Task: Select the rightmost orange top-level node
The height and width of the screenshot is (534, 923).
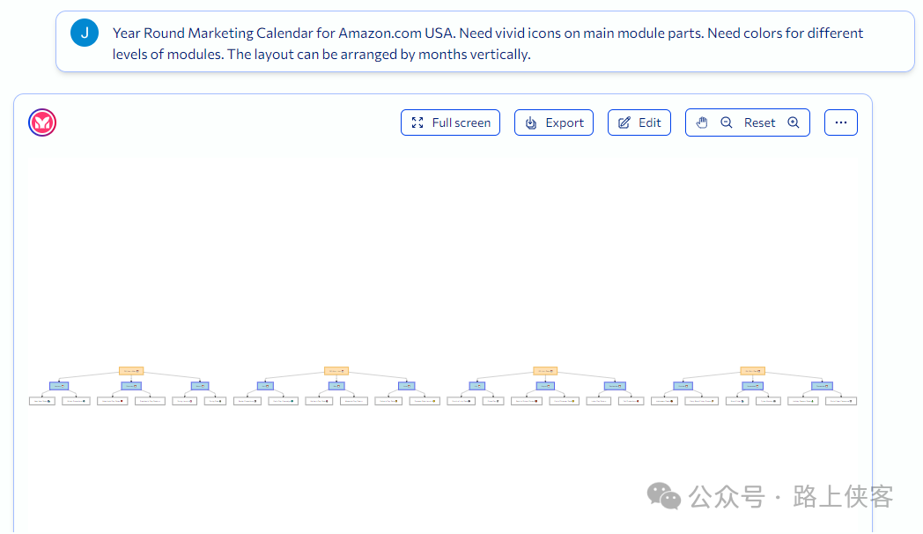Action: (752, 371)
